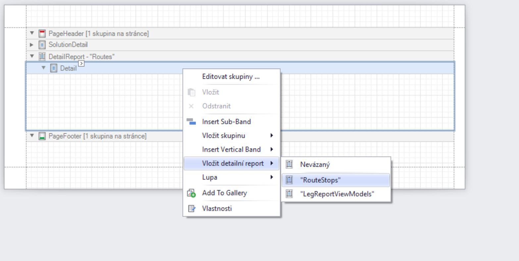This screenshot has height=261, width=519.
Task: Open the Detail band smart tag arrow
Action: point(82,63)
